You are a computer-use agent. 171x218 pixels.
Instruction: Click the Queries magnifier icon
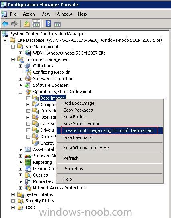[x=28, y=175]
